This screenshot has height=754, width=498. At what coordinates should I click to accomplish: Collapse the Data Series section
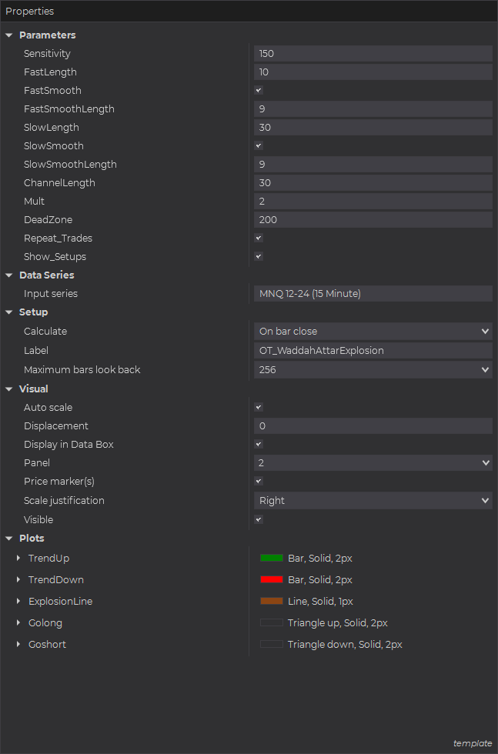click(9, 275)
